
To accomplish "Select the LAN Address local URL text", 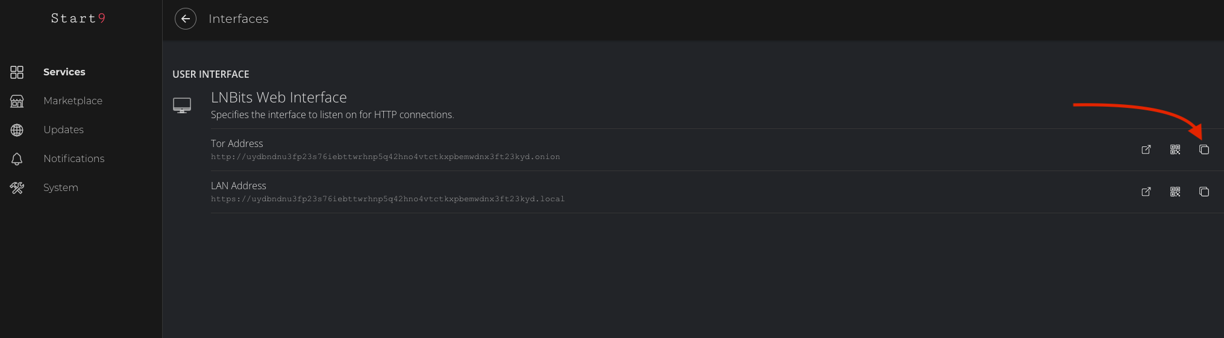I will 388,199.
